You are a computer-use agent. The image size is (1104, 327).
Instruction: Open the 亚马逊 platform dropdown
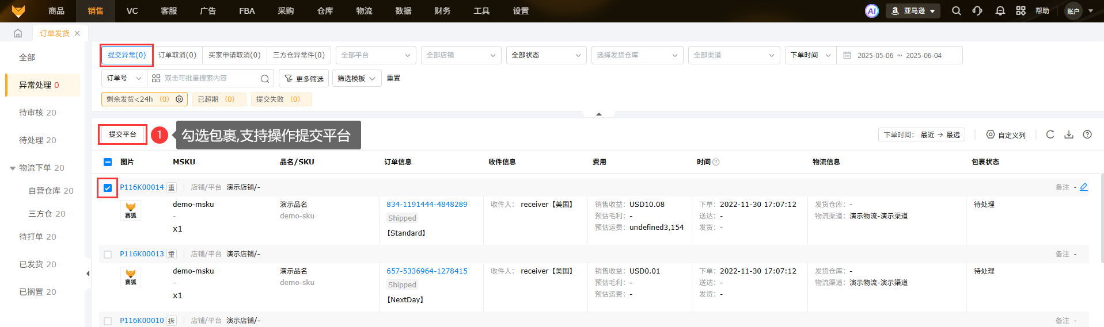pyautogui.click(x=913, y=11)
